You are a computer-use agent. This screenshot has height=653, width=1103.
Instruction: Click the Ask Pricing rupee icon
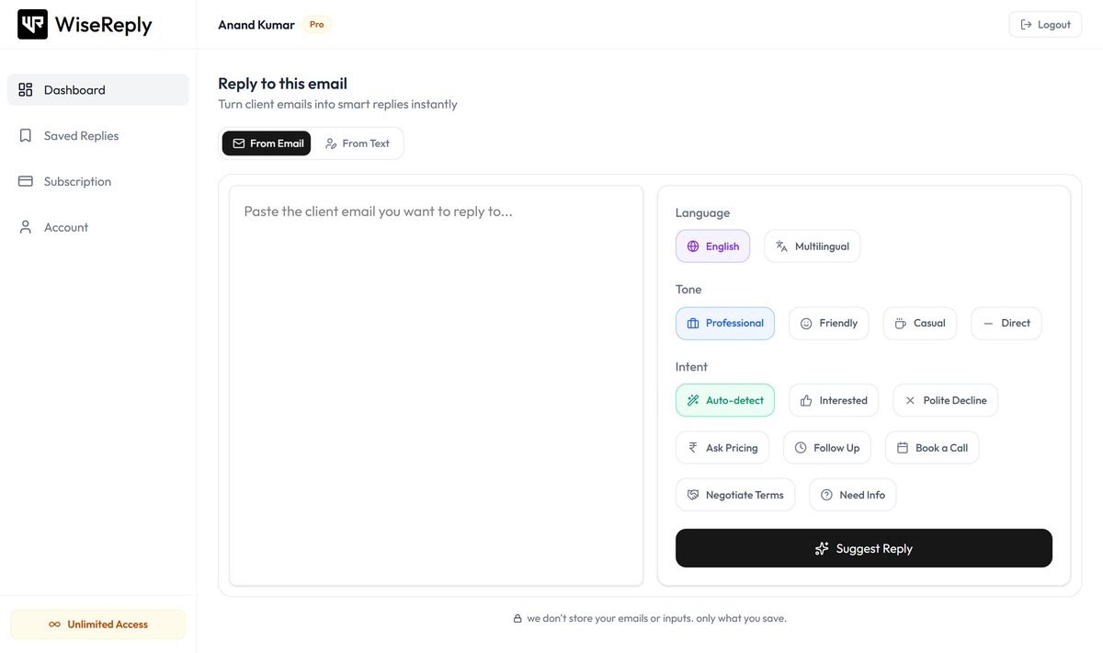coord(693,448)
